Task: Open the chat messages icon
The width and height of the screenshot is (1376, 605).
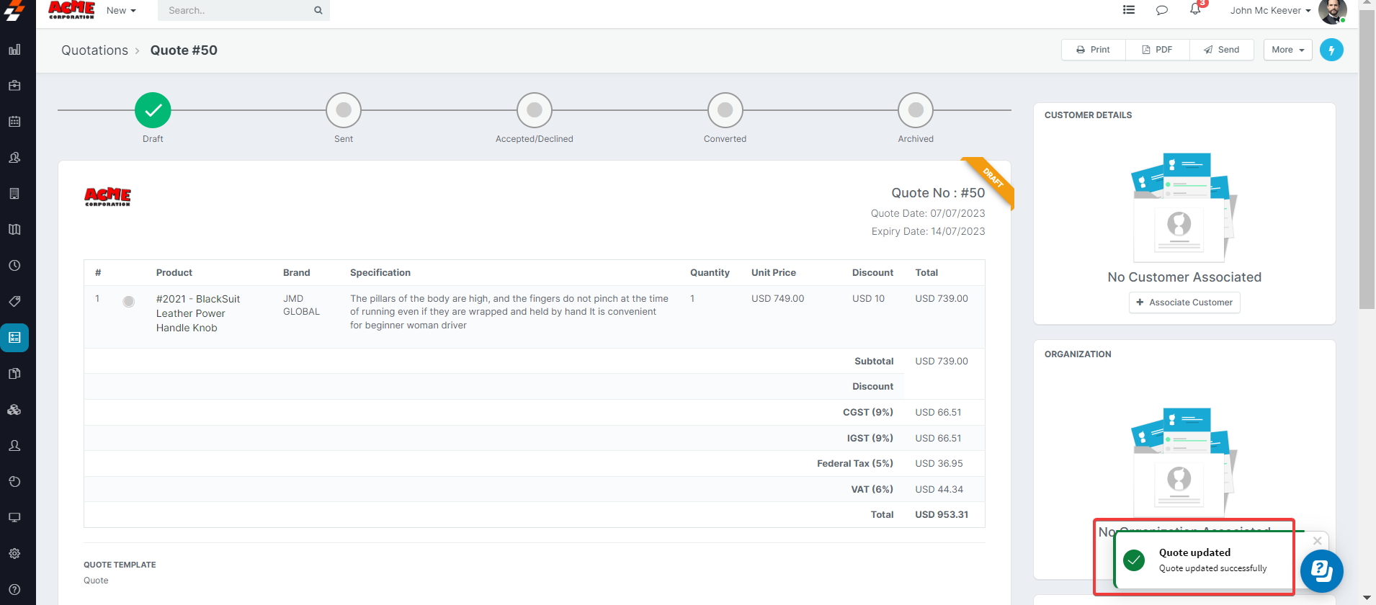Action: tap(1161, 10)
